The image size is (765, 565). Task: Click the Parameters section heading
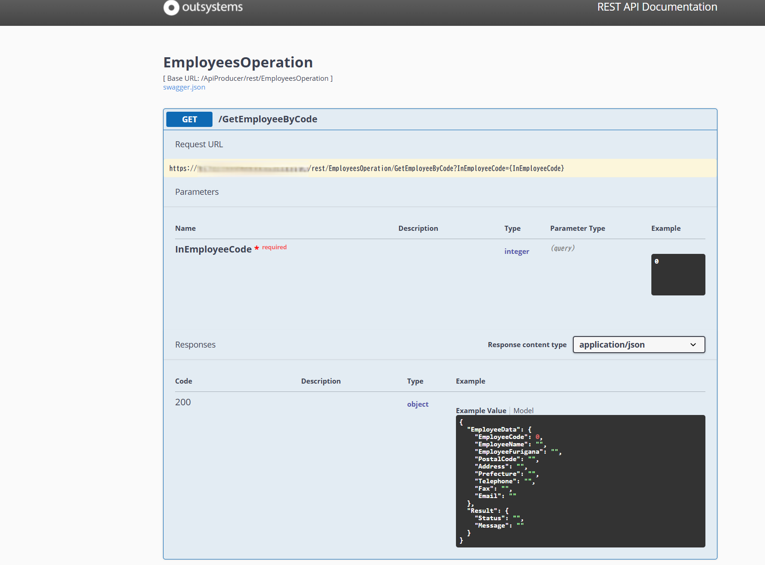click(197, 192)
